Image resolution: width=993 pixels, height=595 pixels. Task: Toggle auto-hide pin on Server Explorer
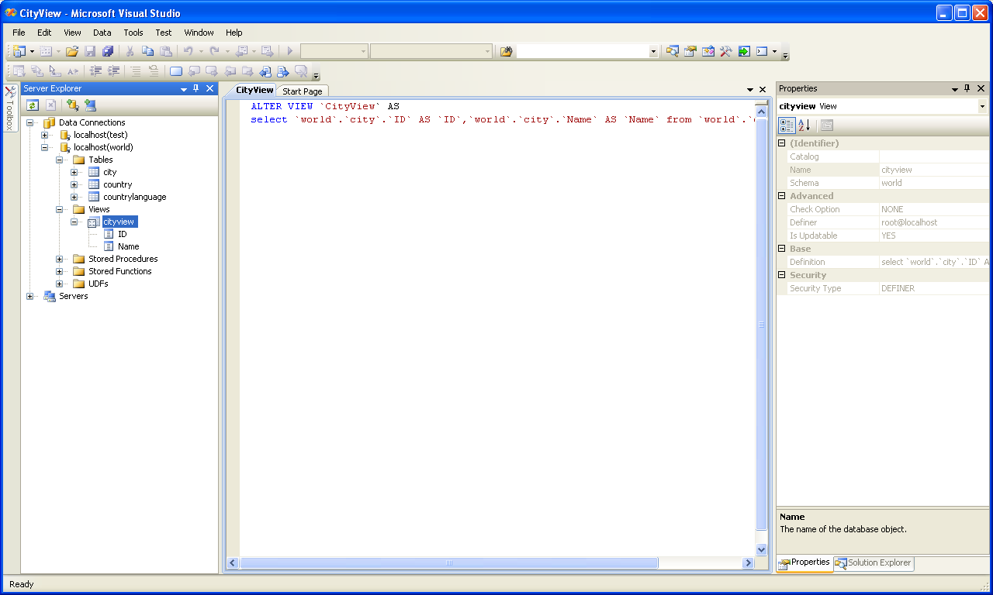click(x=195, y=88)
